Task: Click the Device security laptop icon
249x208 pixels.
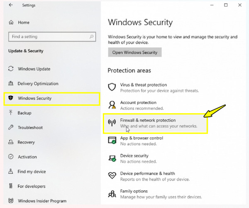Action: 112,158
